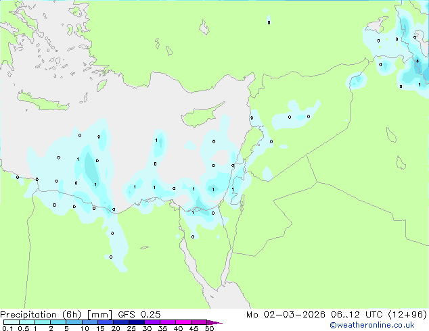The width and height of the screenshot is (429, 331).
Task: Select the 35–40 mm violet legend box
Action: 168,322
